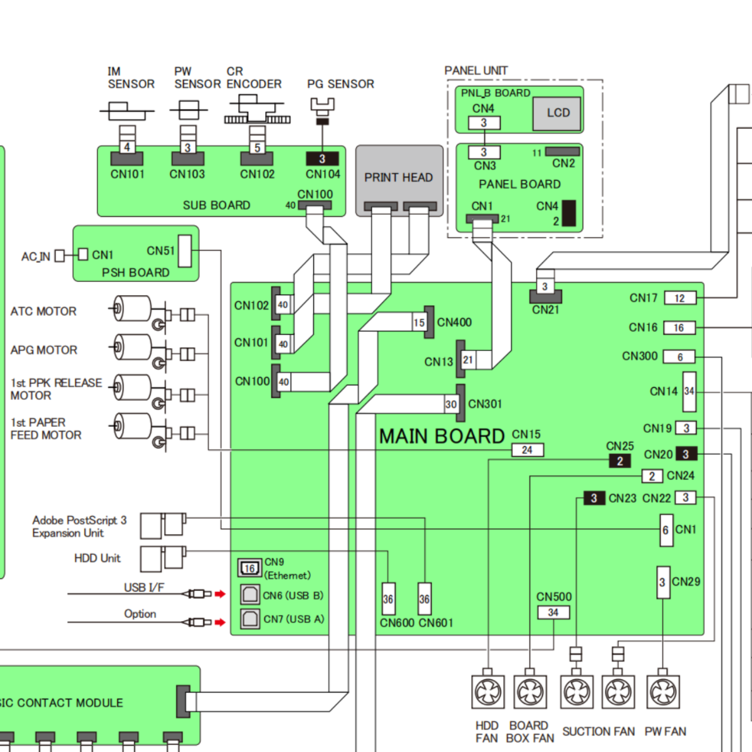752x752 pixels.
Task: Click the black CN20 connector
Action: (686, 454)
